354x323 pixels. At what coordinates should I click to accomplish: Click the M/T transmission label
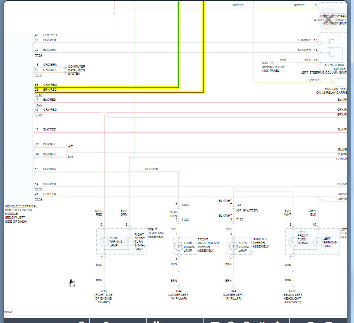[71, 157]
